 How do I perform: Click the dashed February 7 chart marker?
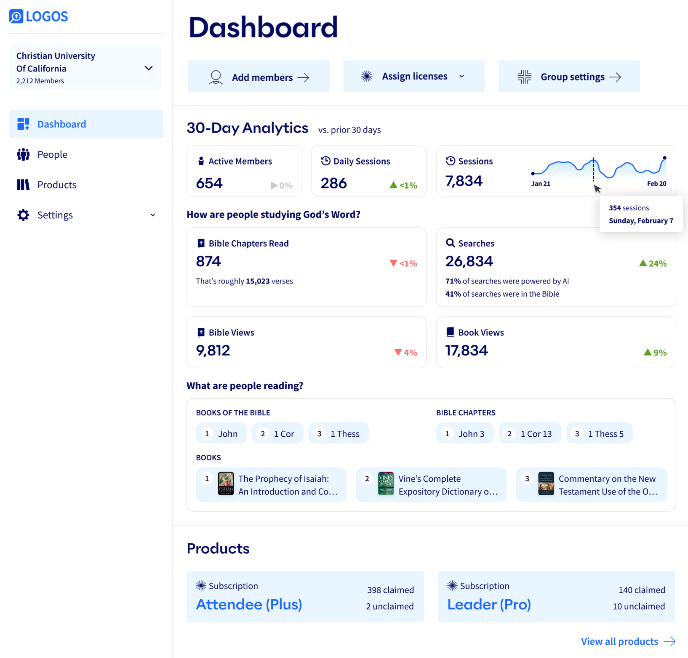tap(594, 170)
